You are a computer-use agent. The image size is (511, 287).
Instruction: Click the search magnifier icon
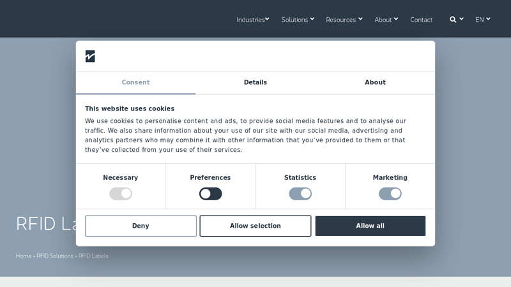click(x=453, y=20)
